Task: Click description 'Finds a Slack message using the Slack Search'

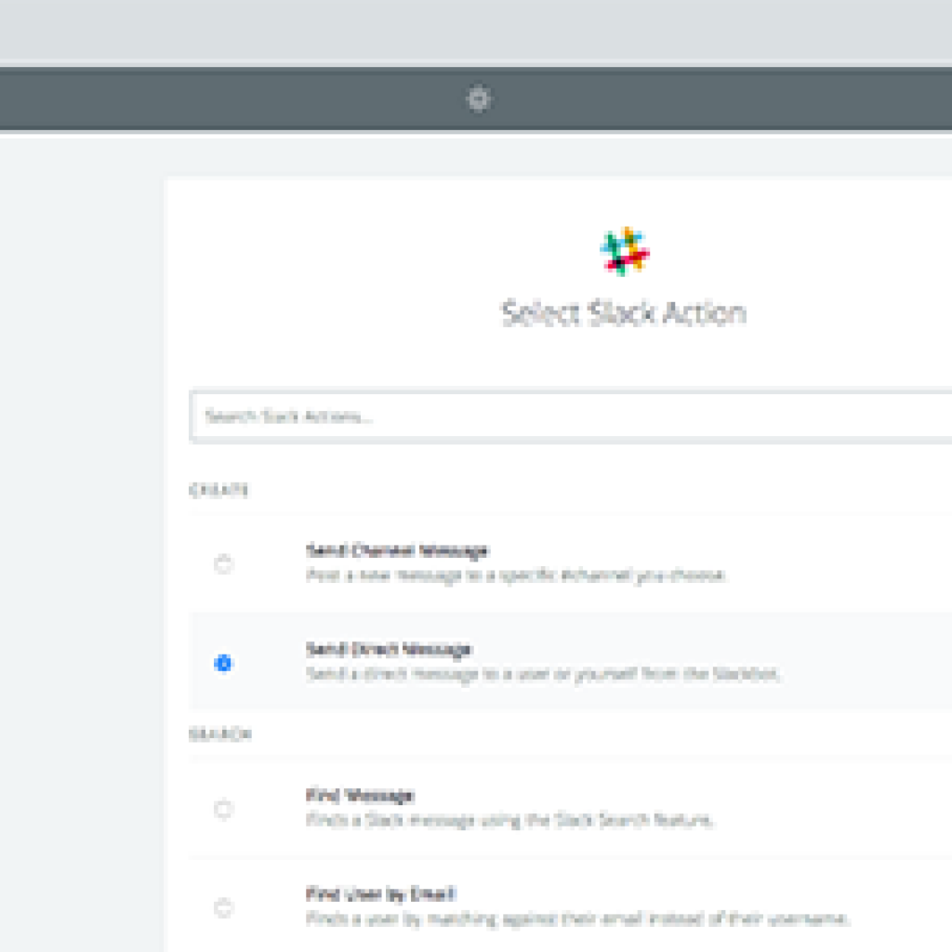Action: point(510,820)
